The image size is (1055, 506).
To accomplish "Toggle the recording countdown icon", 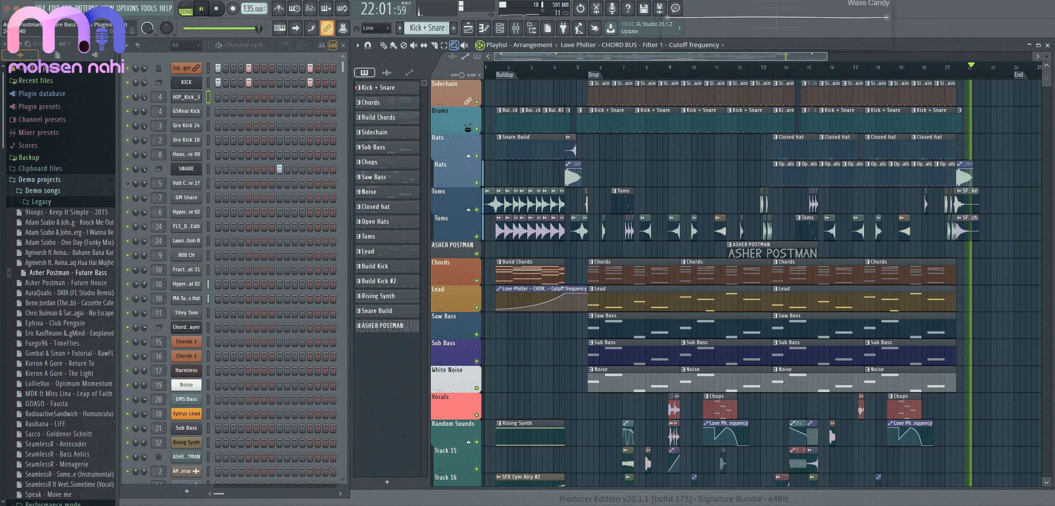I will point(310,8).
